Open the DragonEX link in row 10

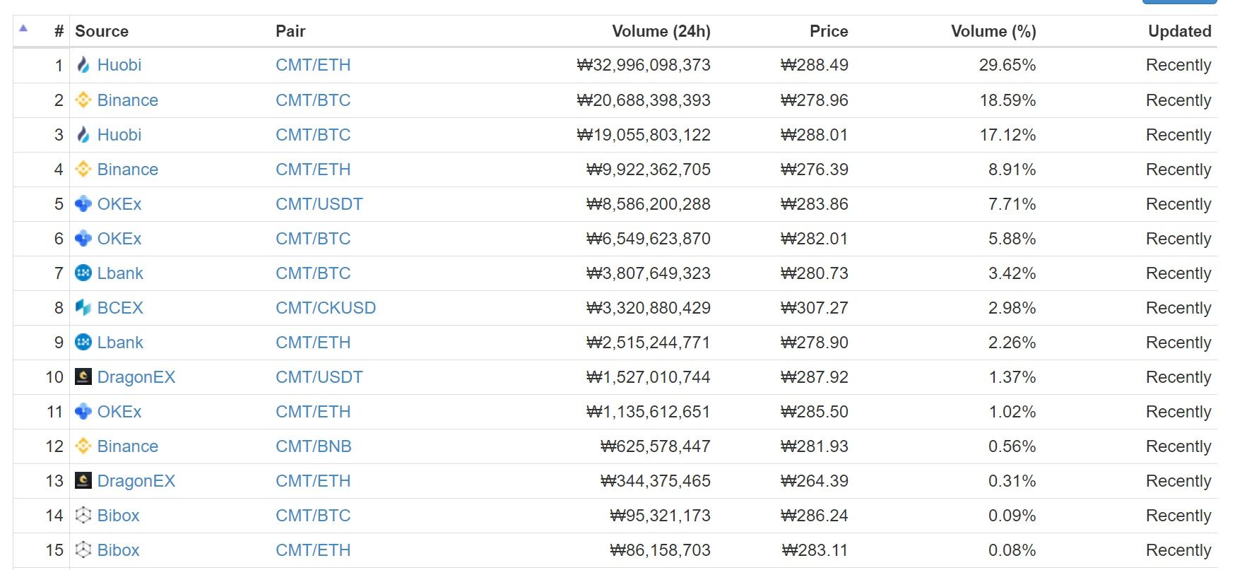(136, 376)
